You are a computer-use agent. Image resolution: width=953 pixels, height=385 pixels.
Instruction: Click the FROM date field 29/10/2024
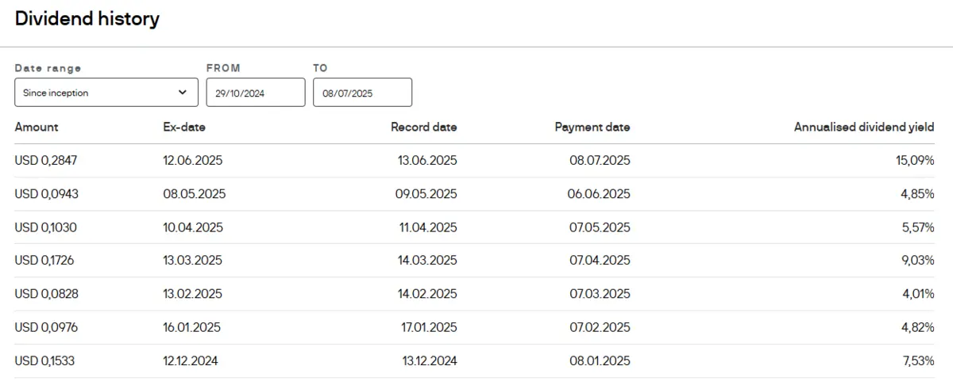(256, 92)
